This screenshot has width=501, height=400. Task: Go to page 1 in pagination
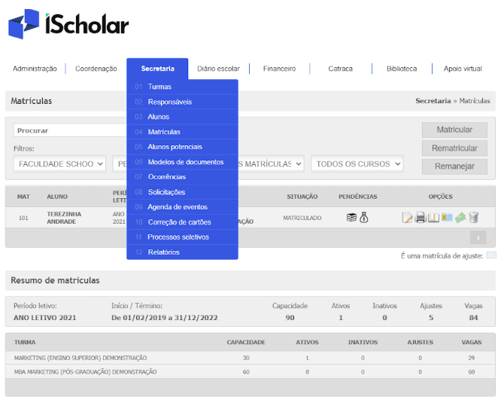pos(478,237)
